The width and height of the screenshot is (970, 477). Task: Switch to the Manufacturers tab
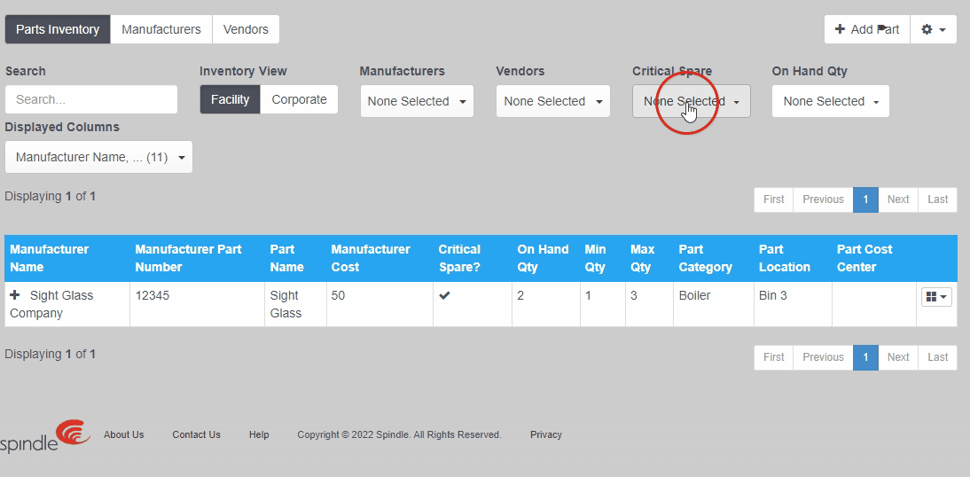pos(161,29)
